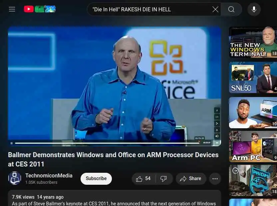Open the ARM laptop suggested video thumbnail
Image resolution: width=277 pixels, height=206 pixels.
[x=253, y=113]
